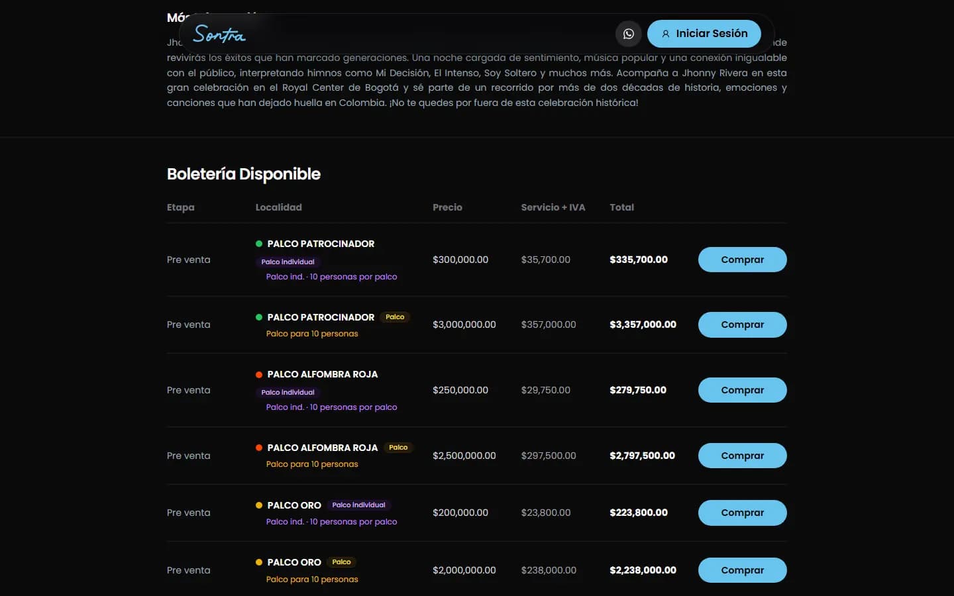Click Palco badge next to Palco Patrocinador

[395, 317]
